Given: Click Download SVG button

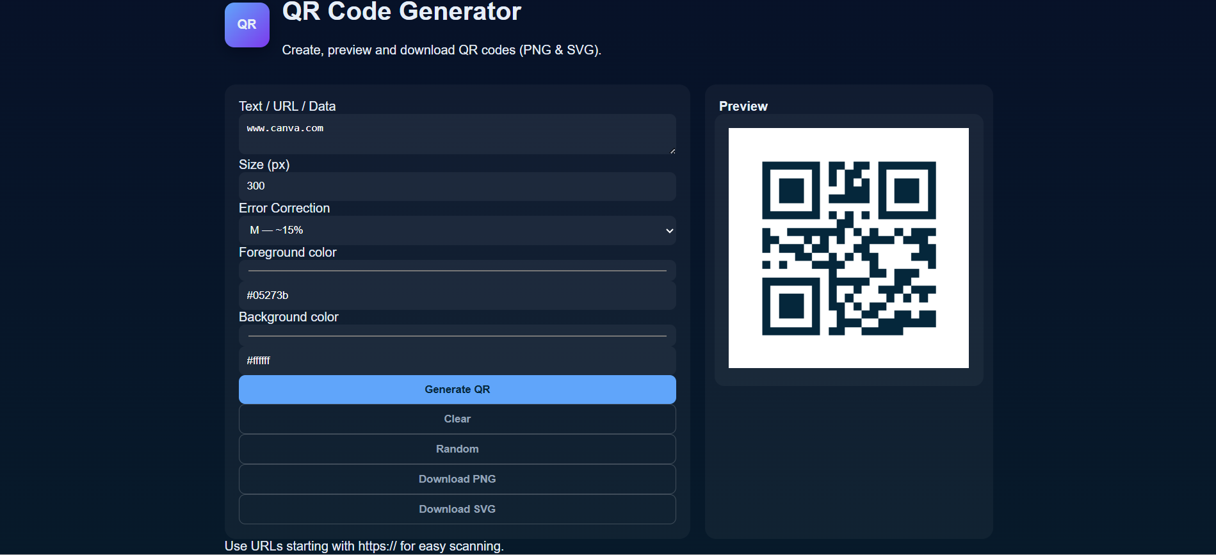Looking at the screenshot, I should [457, 510].
